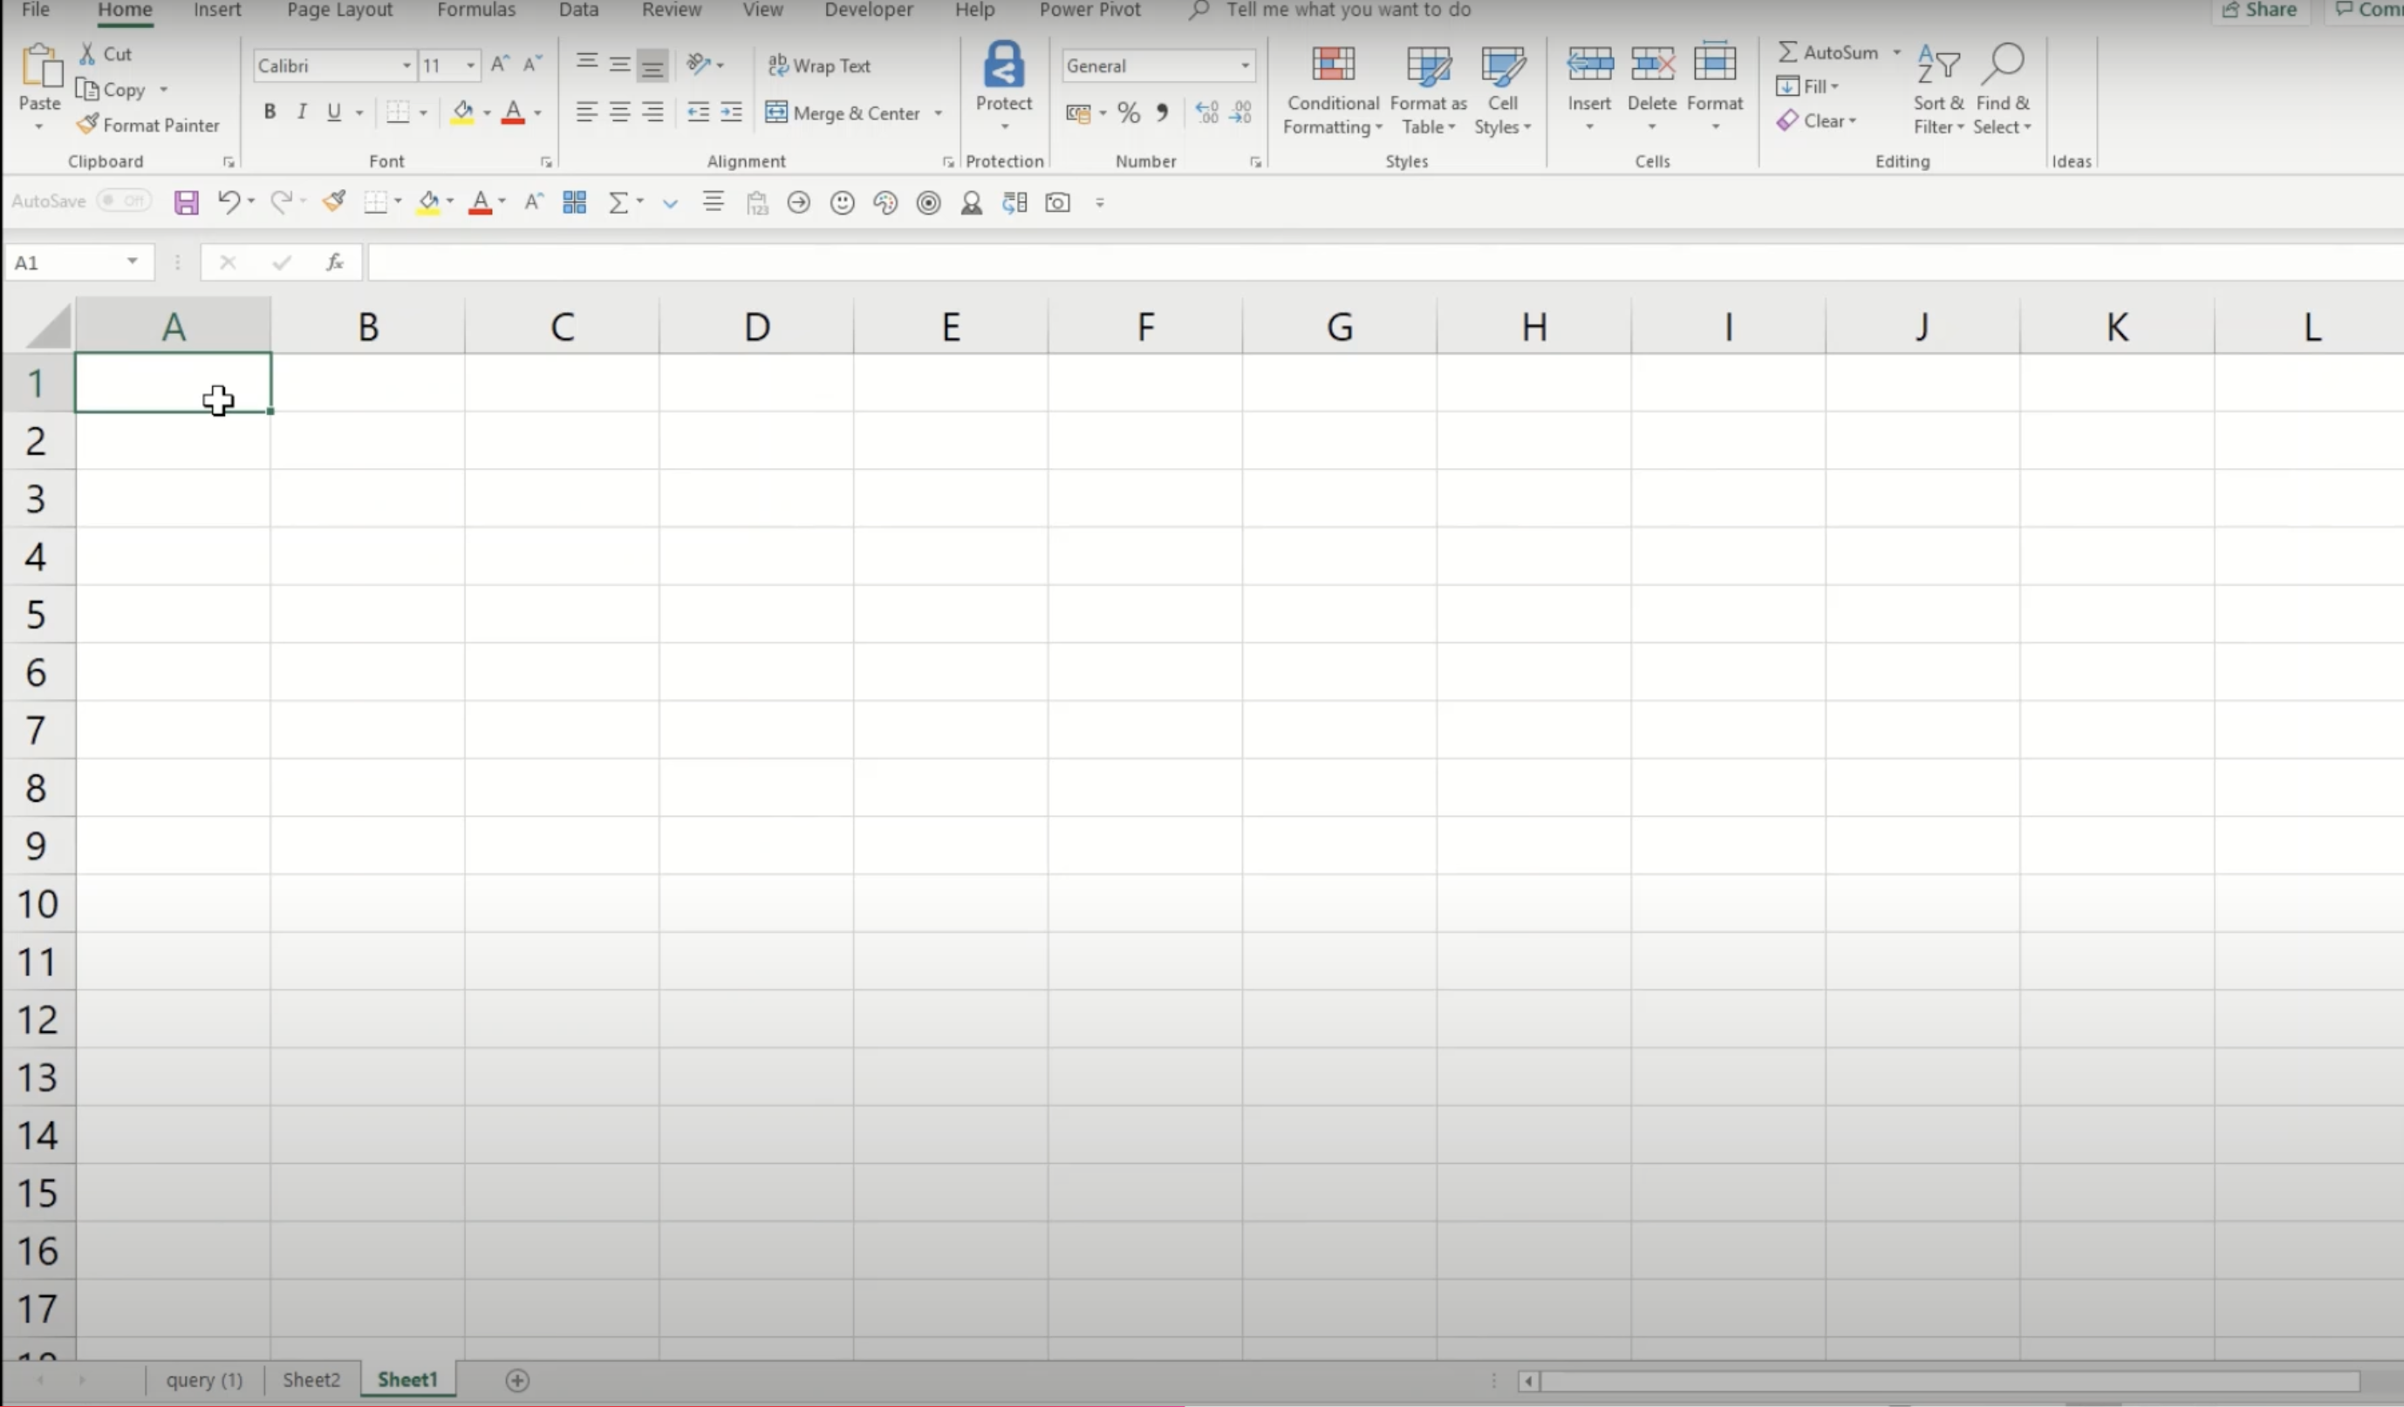Click the Protect lock icon
Image resolution: width=2404 pixels, height=1407 pixels.
[x=1004, y=65]
